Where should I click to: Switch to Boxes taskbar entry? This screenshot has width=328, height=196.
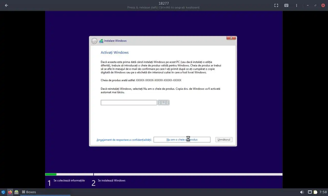click(45, 192)
